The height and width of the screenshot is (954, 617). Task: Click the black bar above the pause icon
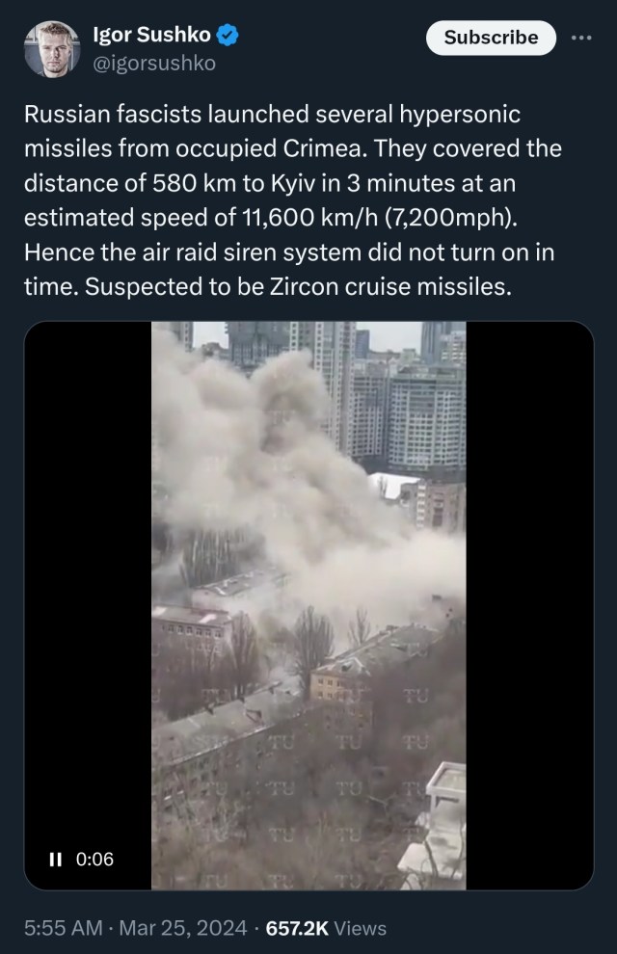click(88, 584)
